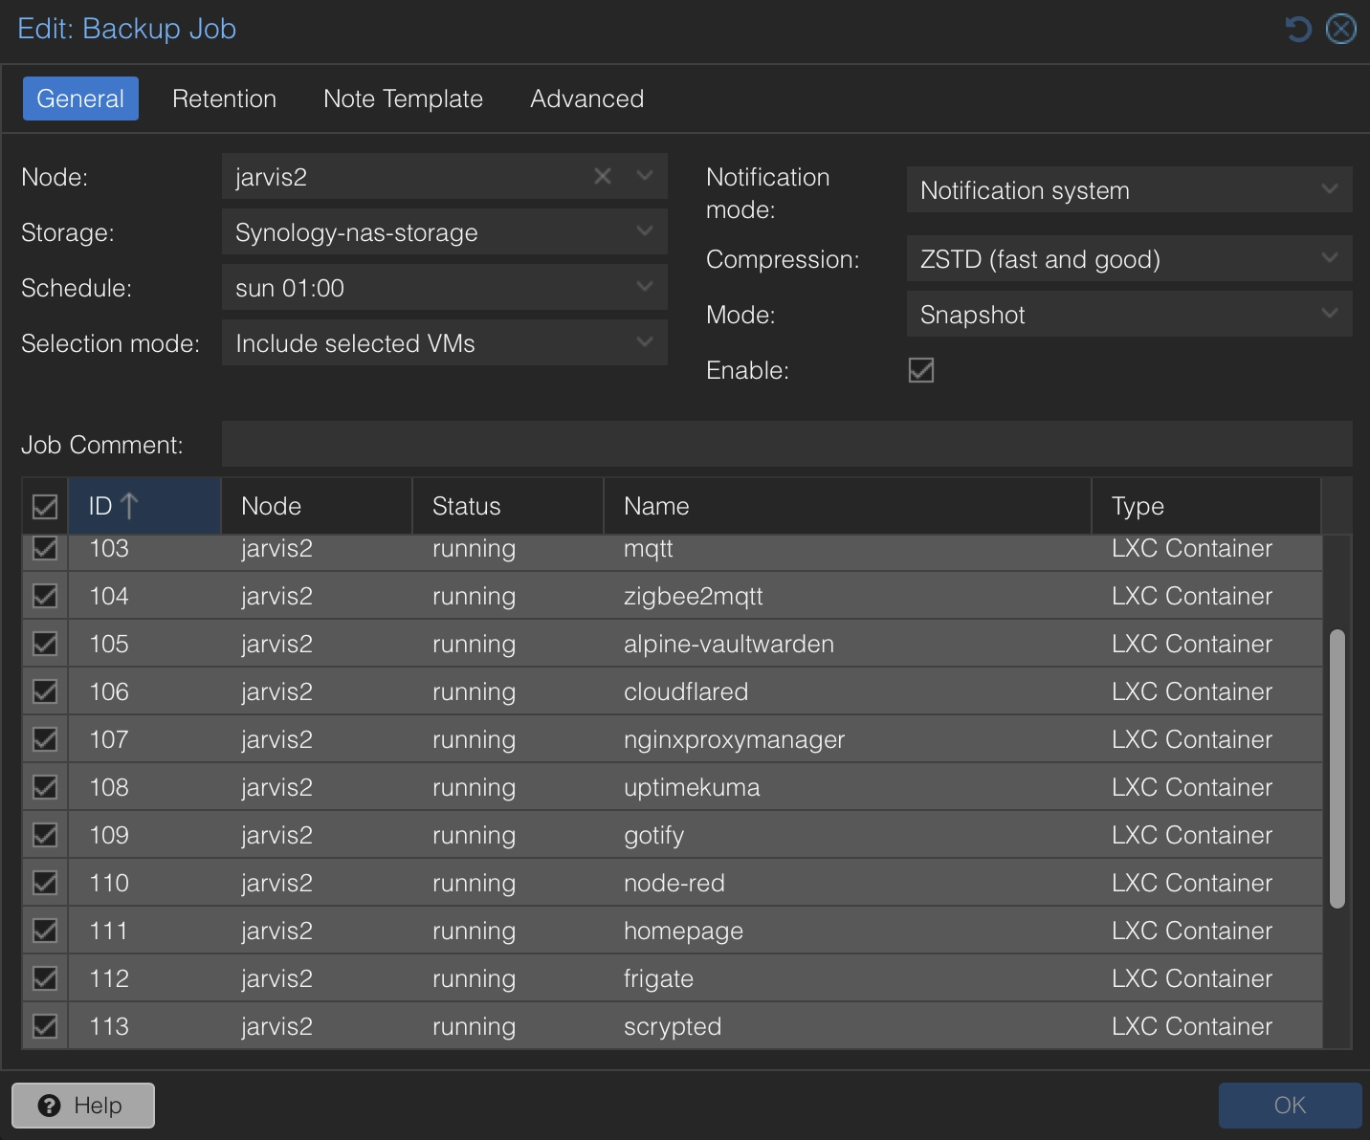Open the Note Template tab

pyautogui.click(x=403, y=99)
